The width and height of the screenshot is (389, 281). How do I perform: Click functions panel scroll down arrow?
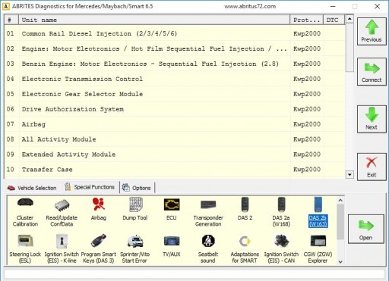[340, 262]
